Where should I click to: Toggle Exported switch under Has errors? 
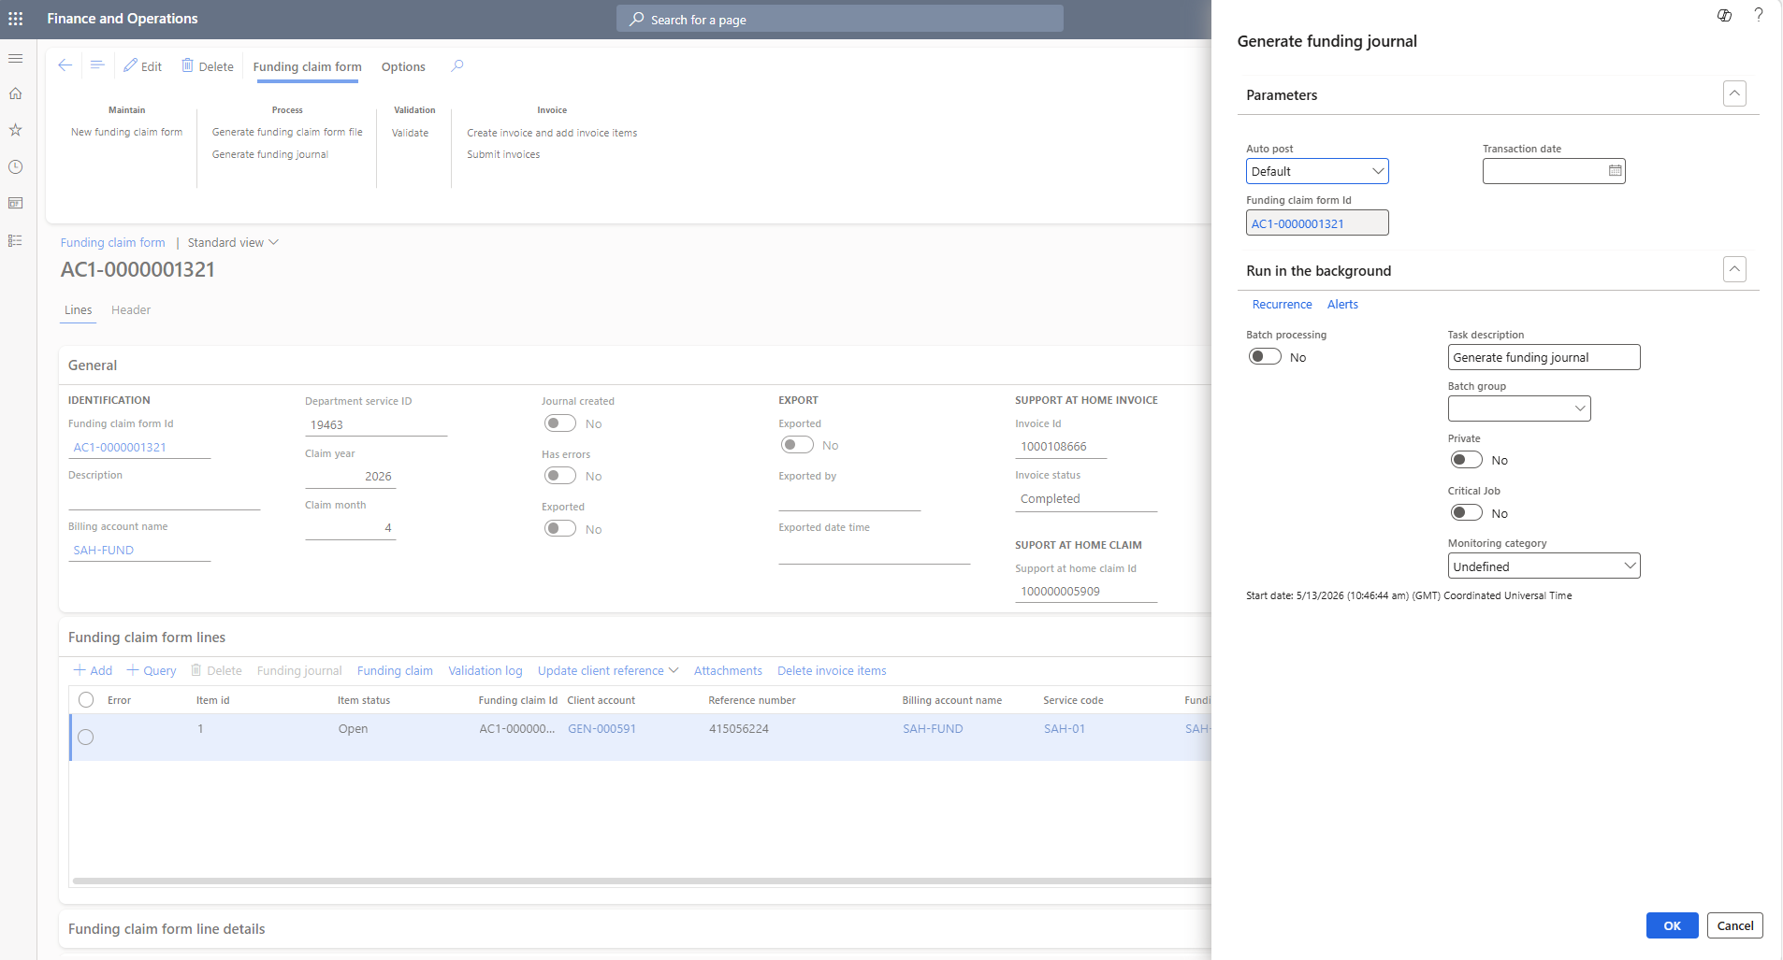pyautogui.click(x=560, y=529)
